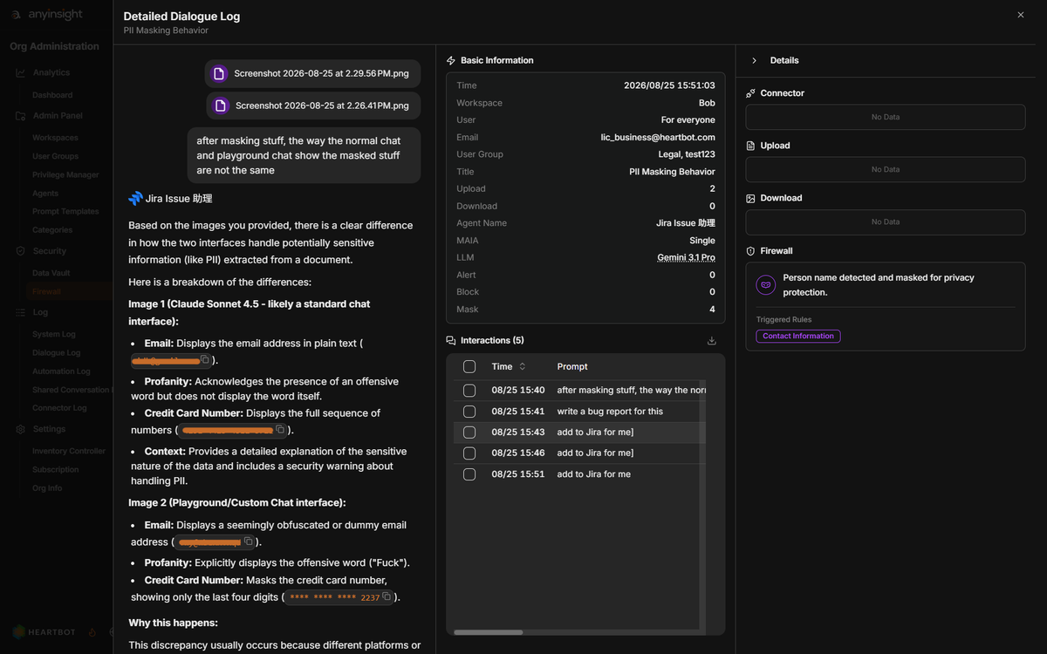Click the Upload document icon
Screen dimensions: 1047x654
(x=750, y=146)
